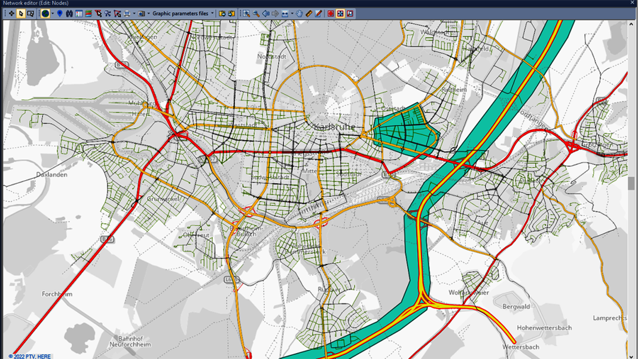Click the navigate-back blue arrow icon

click(x=266, y=13)
